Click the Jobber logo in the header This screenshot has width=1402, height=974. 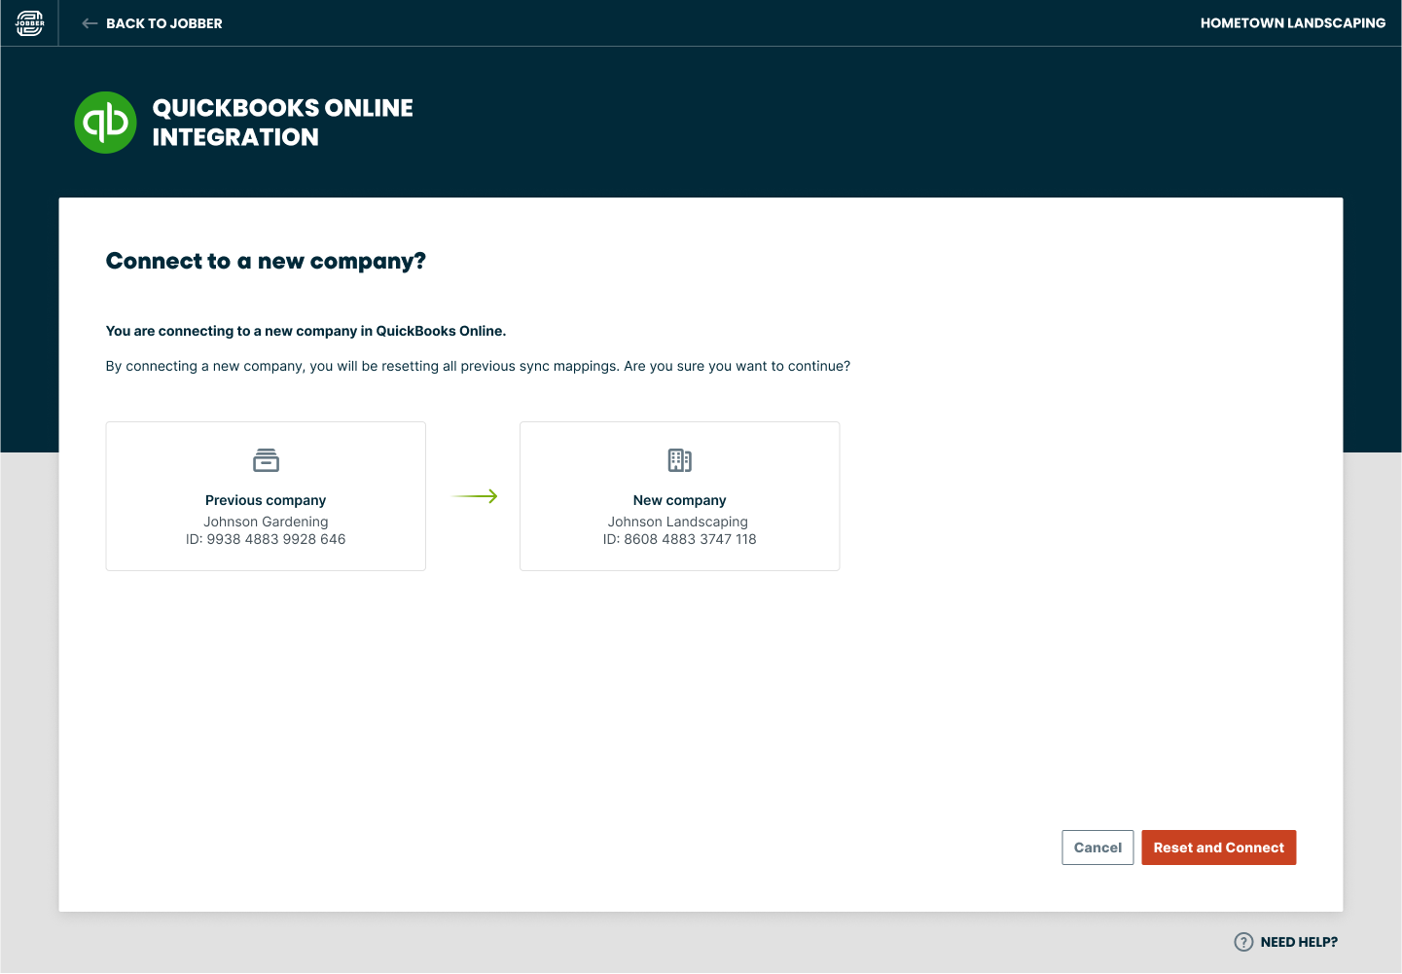click(x=29, y=23)
